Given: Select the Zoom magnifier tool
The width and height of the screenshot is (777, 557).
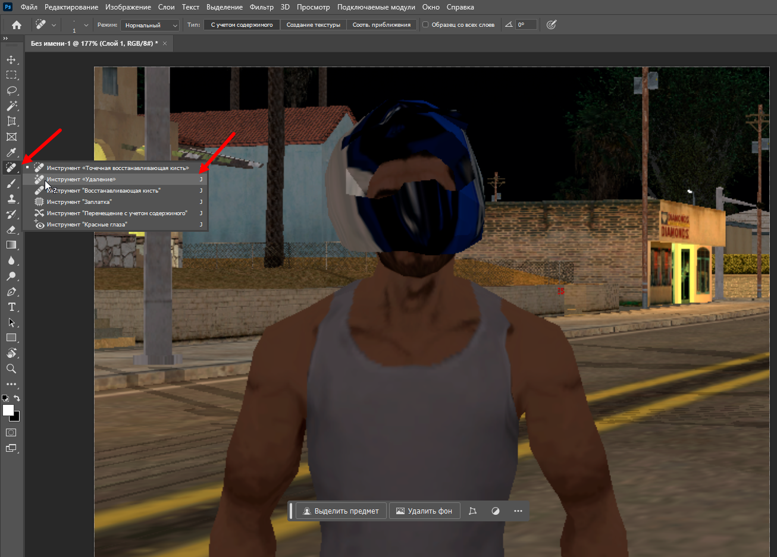Looking at the screenshot, I should [x=11, y=369].
